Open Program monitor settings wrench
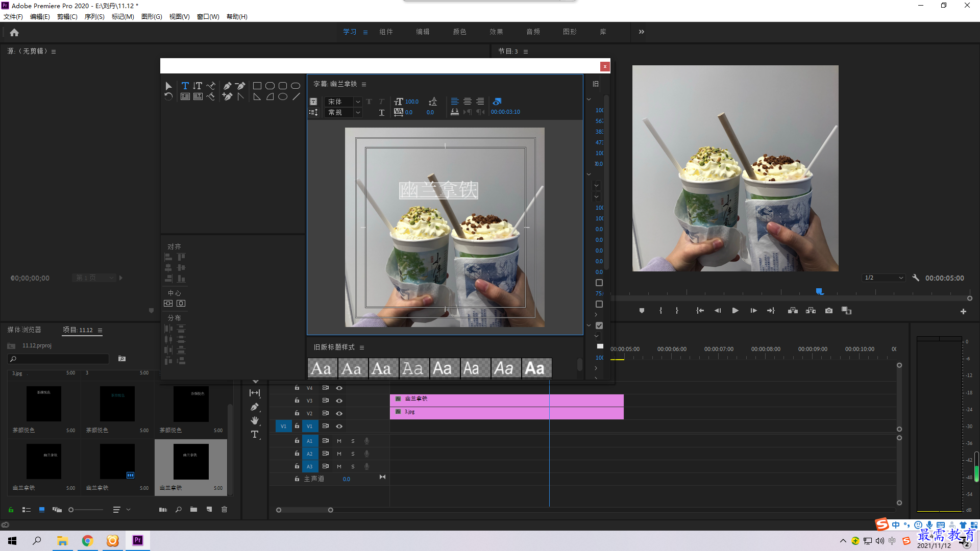Screen dimensions: 980x551 (916, 278)
